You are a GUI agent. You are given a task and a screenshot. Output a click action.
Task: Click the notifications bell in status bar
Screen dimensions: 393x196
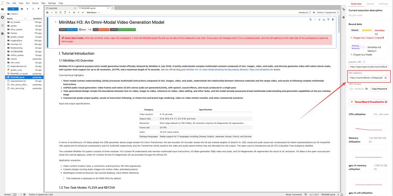341,194
